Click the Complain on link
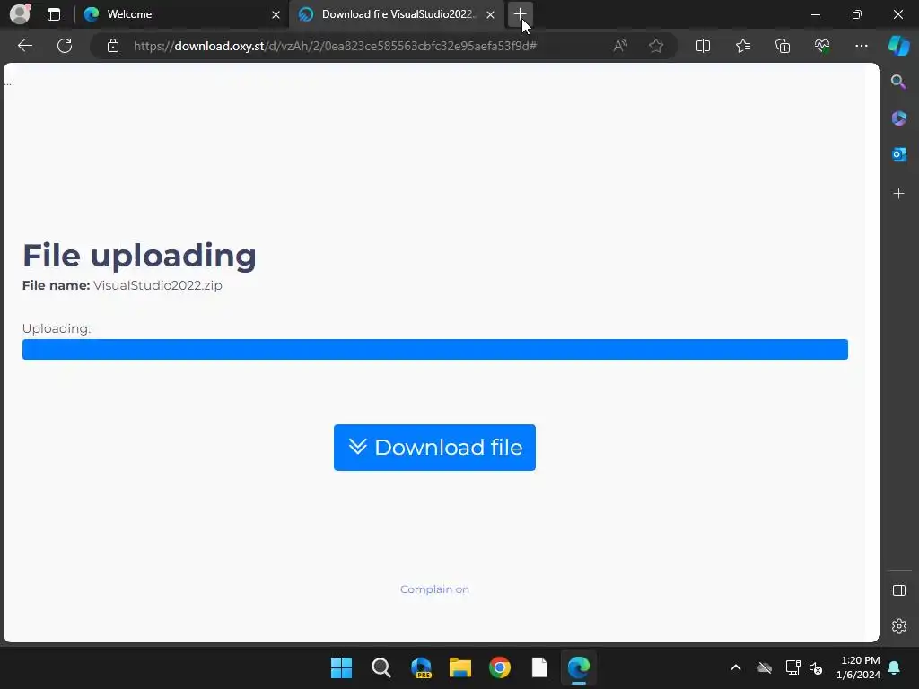The width and height of the screenshot is (919, 689). 435,589
